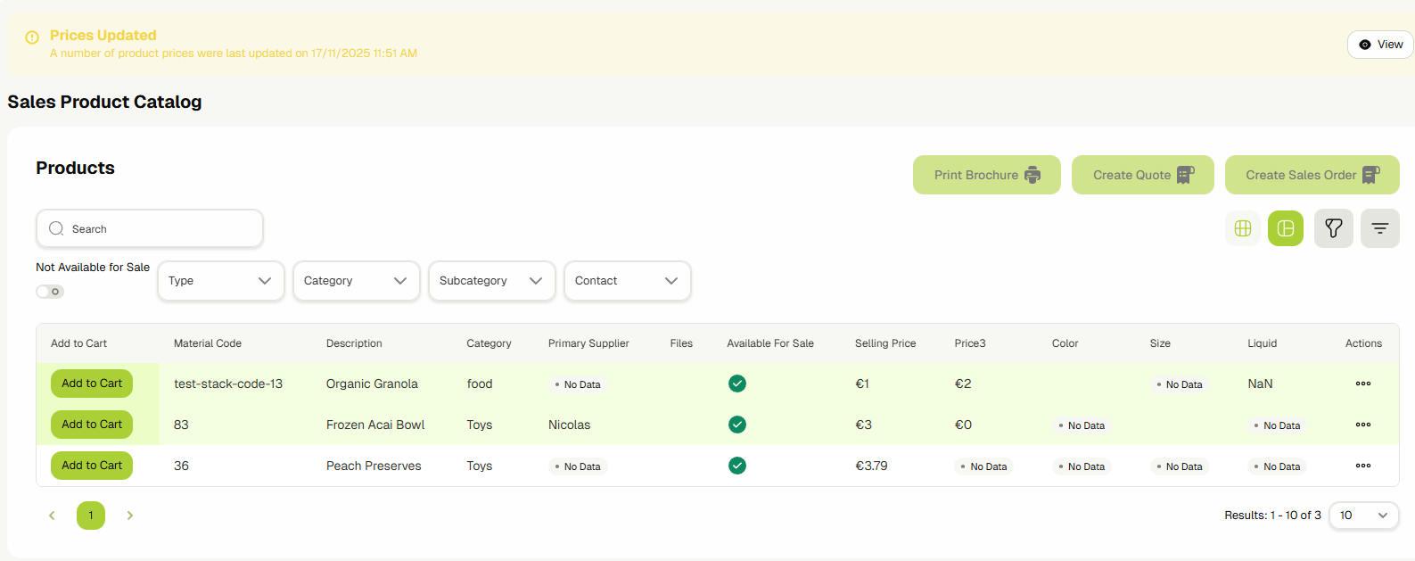
Task: Click the grid view icon
Action: click(x=1243, y=228)
